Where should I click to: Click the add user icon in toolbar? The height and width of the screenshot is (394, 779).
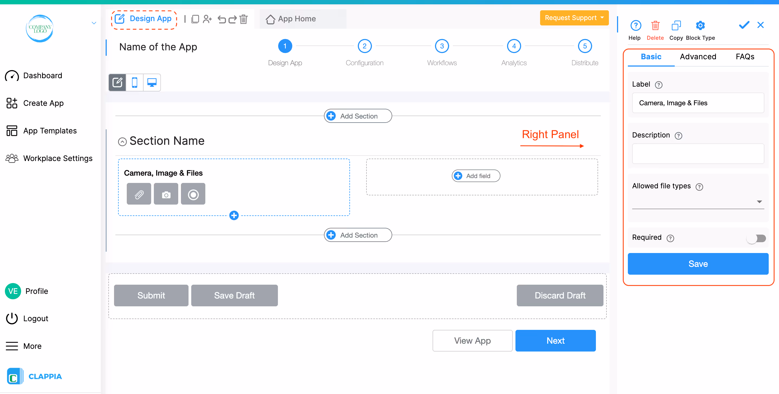click(207, 19)
